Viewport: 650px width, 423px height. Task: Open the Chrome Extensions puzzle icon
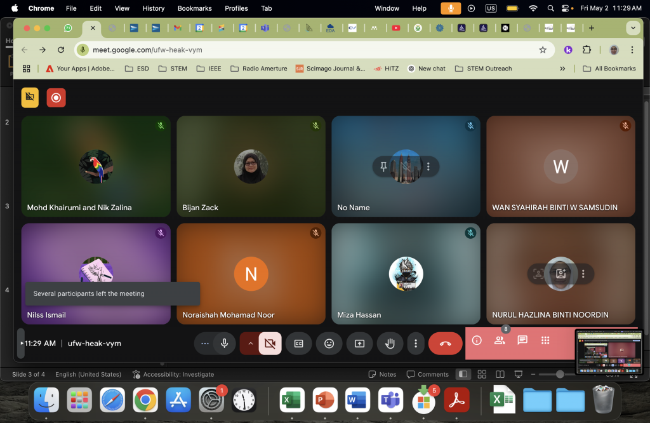(587, 50)
